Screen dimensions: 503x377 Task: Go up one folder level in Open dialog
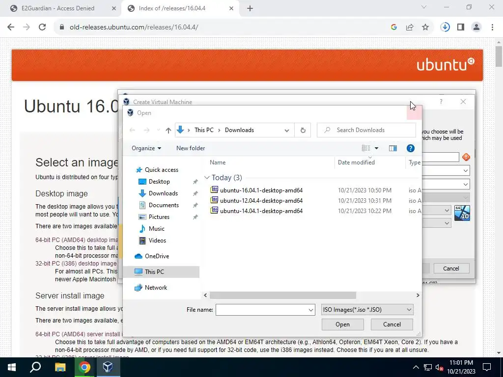point(168,130)
